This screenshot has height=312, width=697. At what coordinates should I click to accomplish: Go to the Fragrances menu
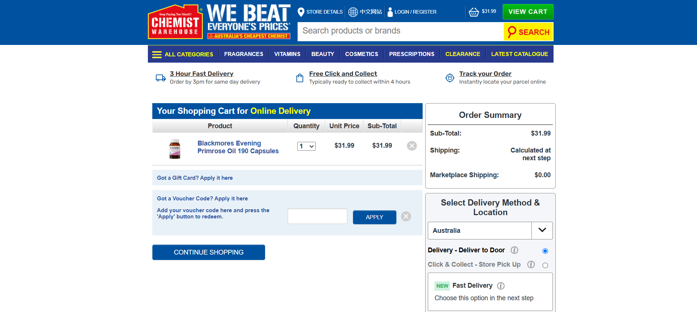(x=243, y=54)
